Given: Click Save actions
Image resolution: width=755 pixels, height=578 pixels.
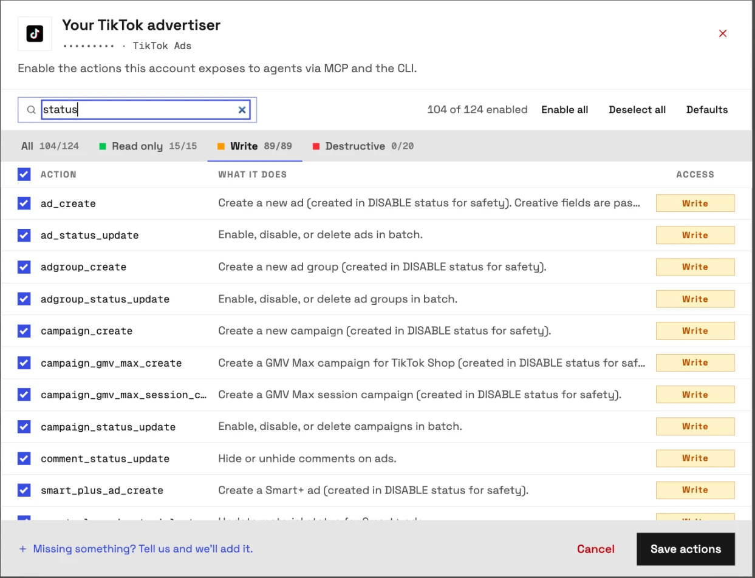Looking at the screenshot, I should (x=686, y=549).
